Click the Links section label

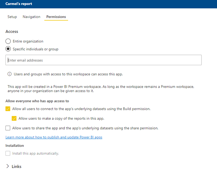coord(17,167)
